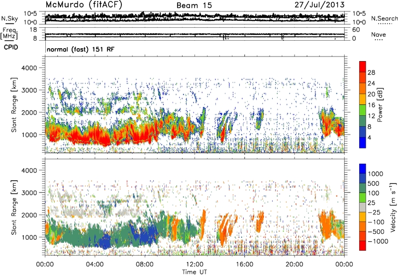Click the 04:00 time tick label
Screen dimensions: 398x275
(x=95, y=265)
